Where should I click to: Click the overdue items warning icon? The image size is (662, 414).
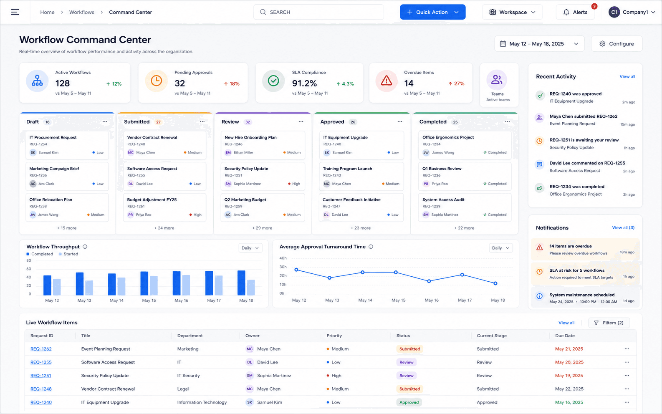point(387,81)
